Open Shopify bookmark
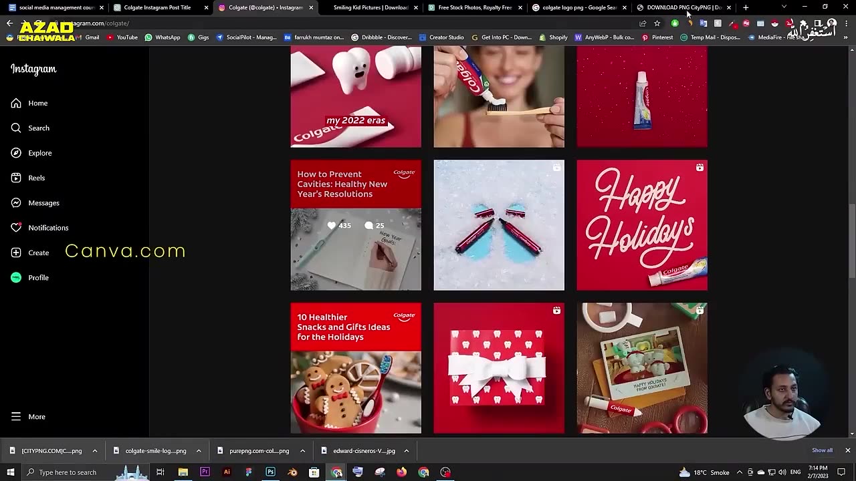856x481 pixels. (x=554, y=37)
